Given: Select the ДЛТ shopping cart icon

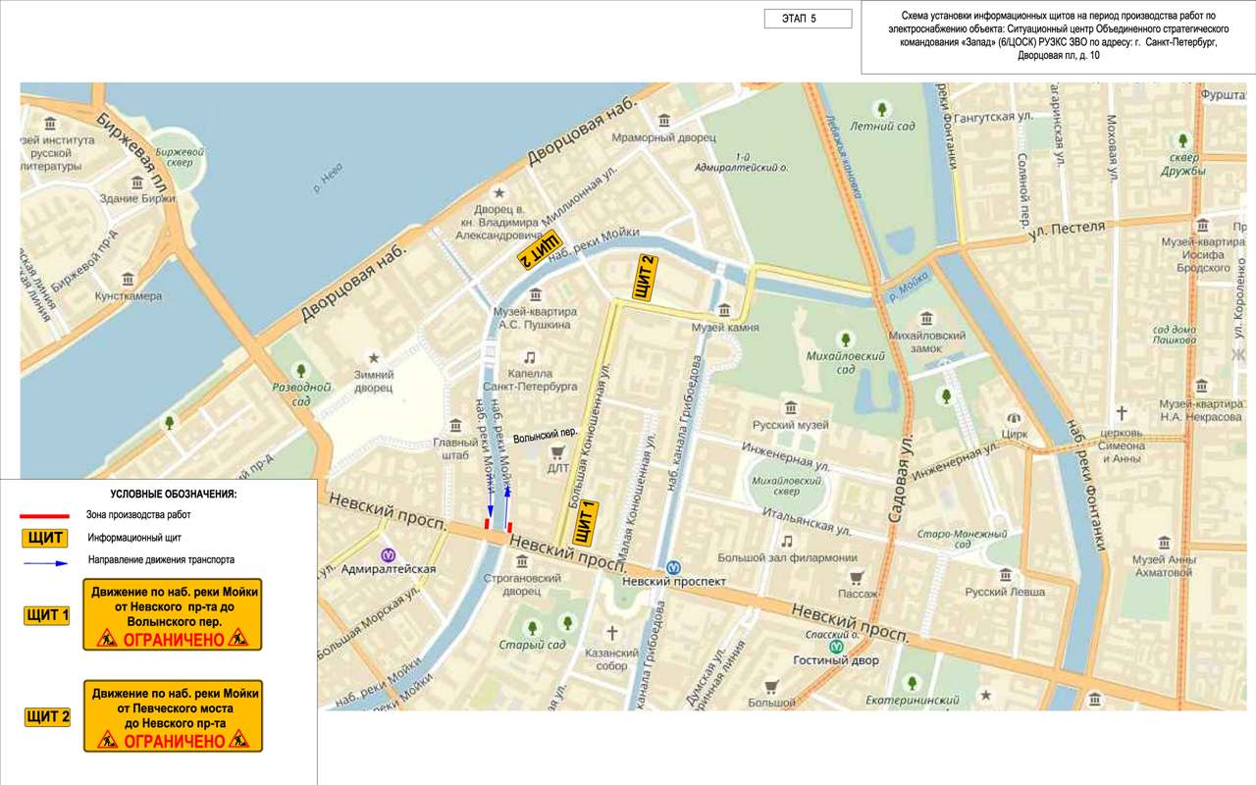Looking at the screenshot, I should [x=558, y=451].
